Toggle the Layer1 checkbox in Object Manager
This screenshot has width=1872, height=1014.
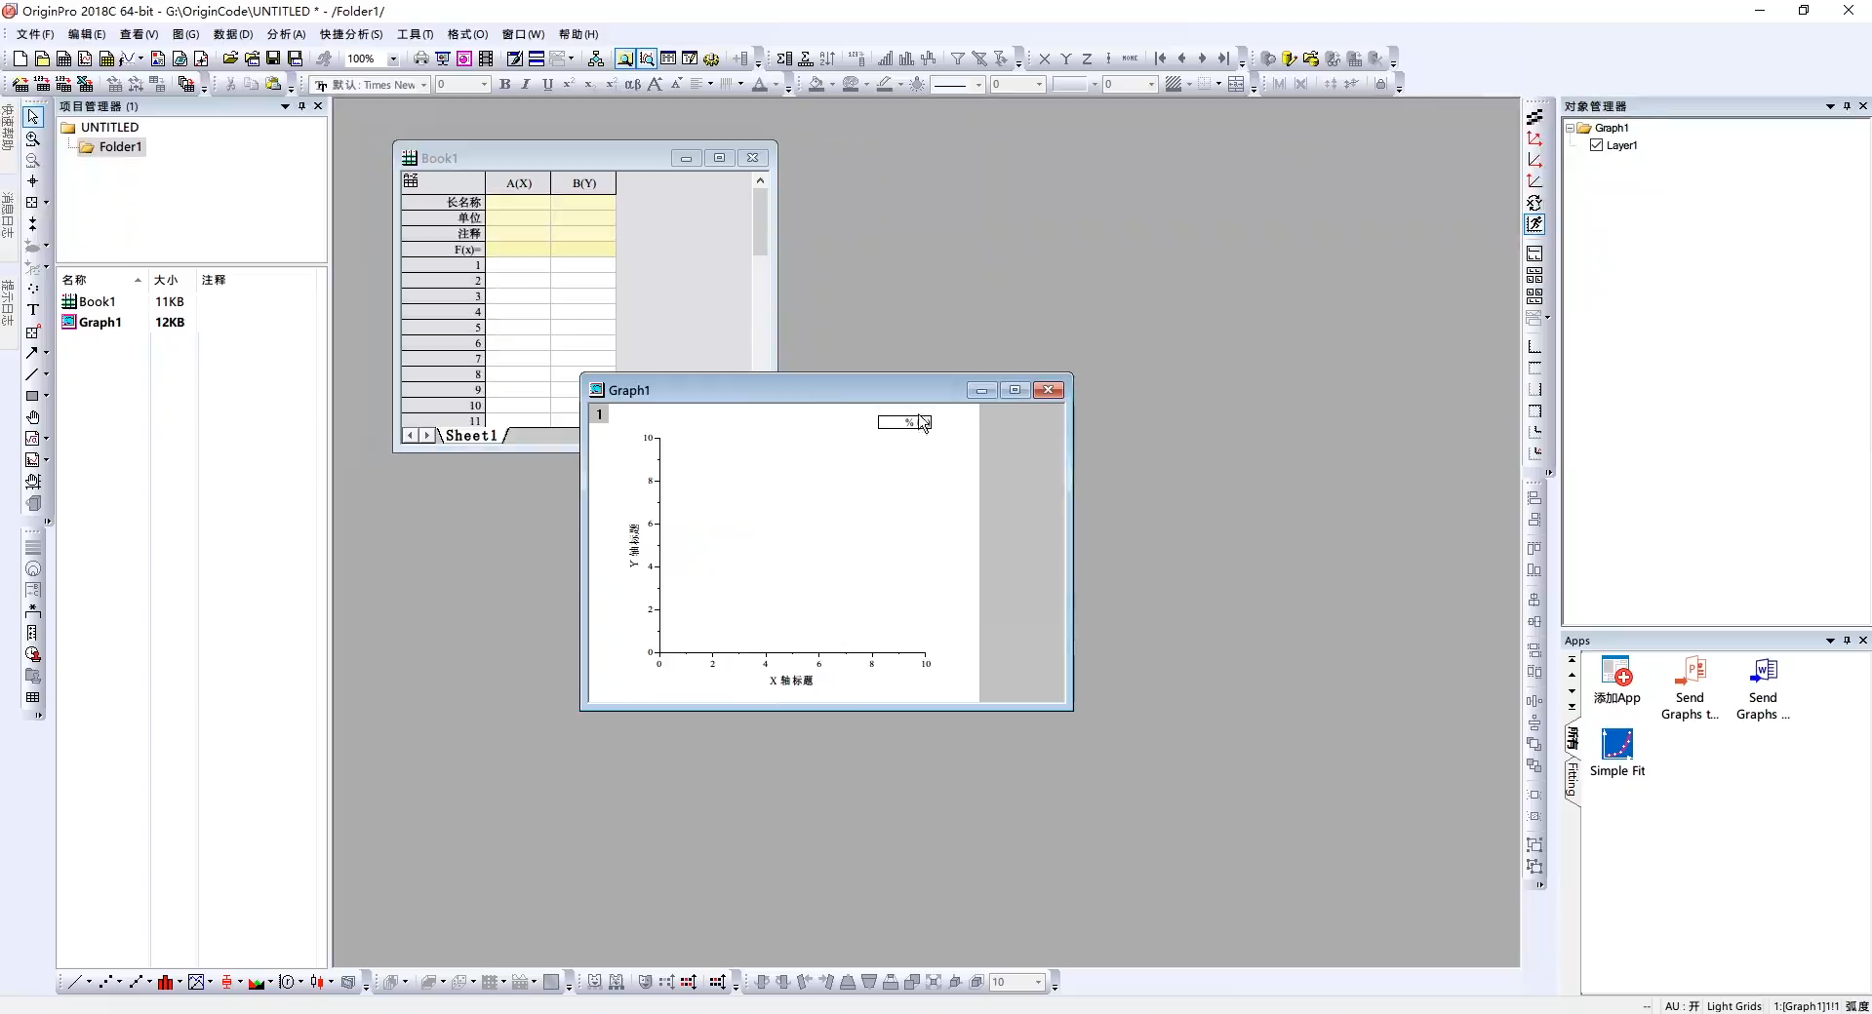coord(1596,145)
